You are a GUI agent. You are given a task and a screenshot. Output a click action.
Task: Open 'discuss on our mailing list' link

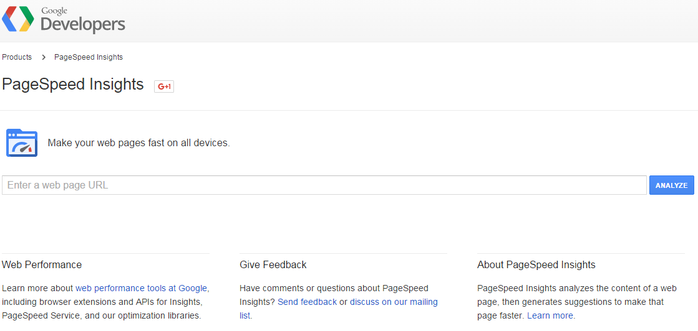pos(394,302)
